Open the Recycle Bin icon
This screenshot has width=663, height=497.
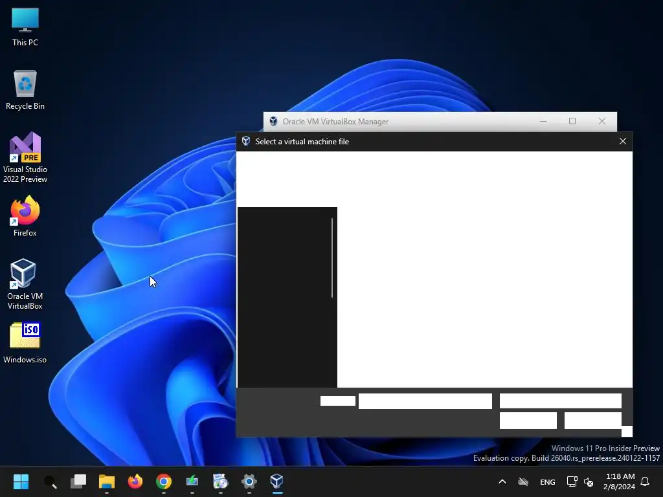[25, 90]
